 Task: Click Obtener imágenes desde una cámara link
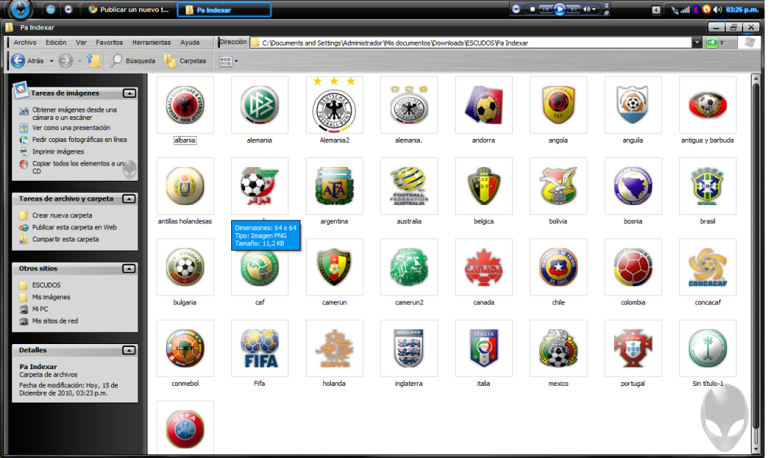(x=75, y=114)
